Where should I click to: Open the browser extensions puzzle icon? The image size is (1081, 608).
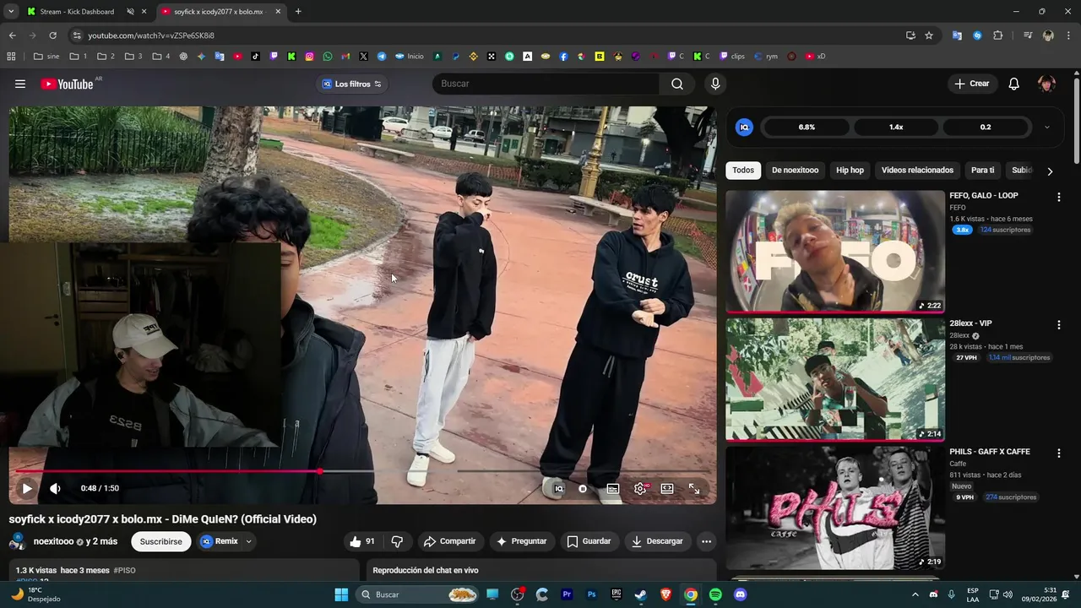click(x=997, y=35)
